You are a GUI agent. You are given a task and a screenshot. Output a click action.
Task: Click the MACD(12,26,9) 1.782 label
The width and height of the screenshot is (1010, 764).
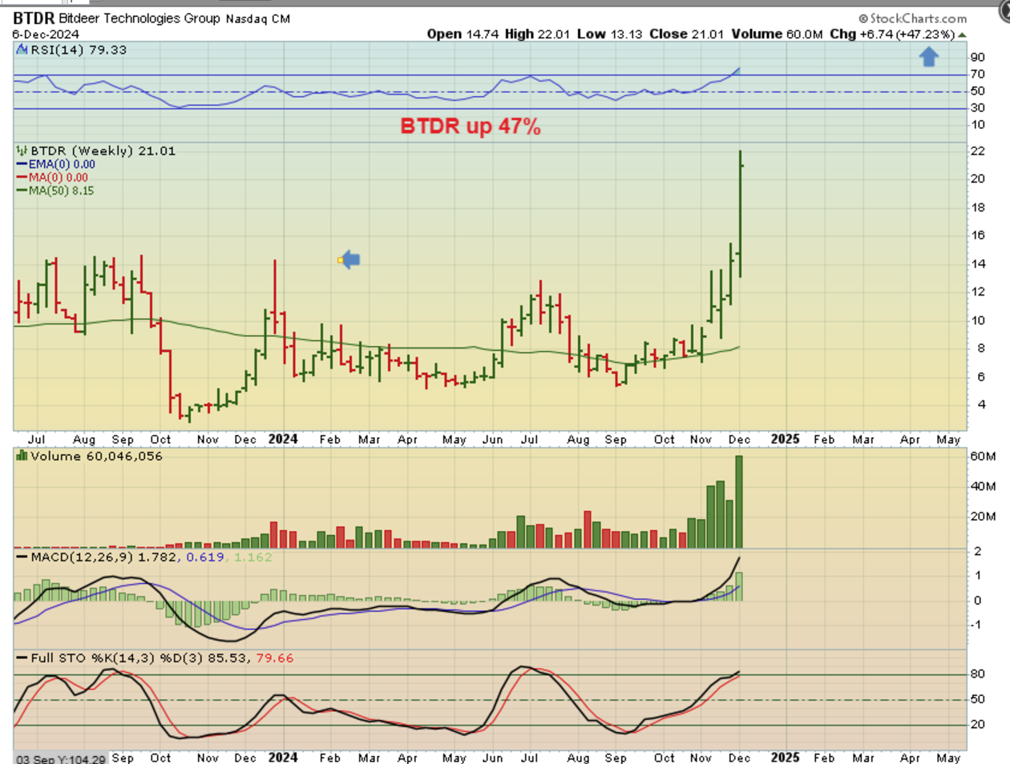(x=104, y=557)
